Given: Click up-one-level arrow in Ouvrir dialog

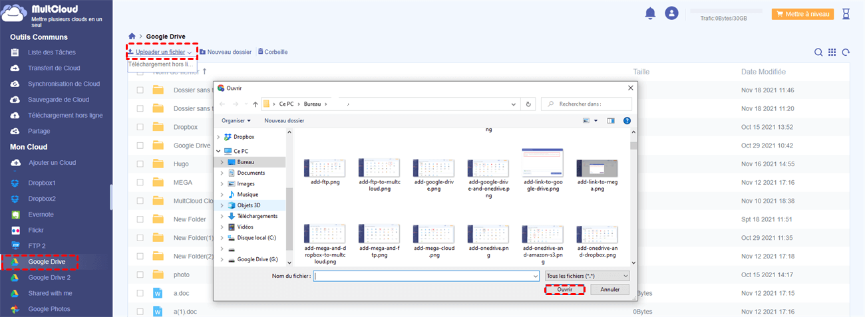Looking at the screenshot, I should point(256,104).
